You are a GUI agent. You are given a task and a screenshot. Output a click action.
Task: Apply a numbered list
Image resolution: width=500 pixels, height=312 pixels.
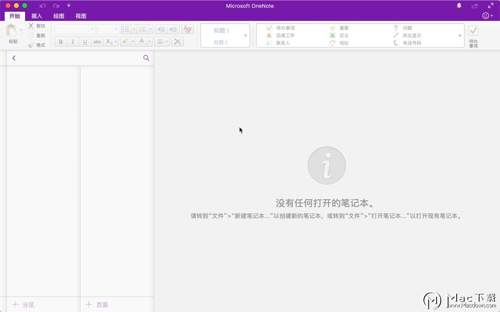(x=142, y=29)
